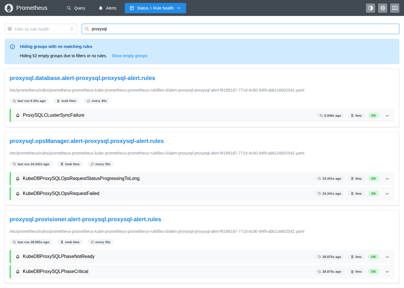404x288 pixels.
Task: Focus the rule search field containing proxysql
Action: pos(240,29)
